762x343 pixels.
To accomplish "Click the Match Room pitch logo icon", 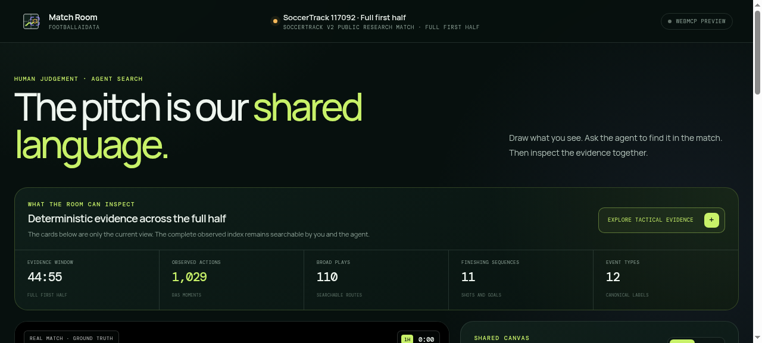I will click(x=31, y=21).
